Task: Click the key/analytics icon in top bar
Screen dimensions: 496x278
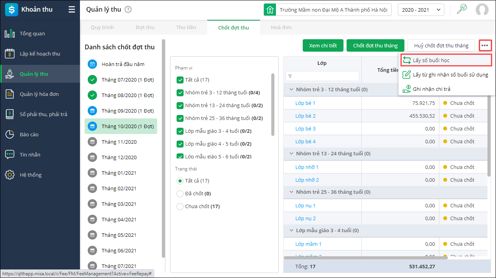Action: tap(461, 10)
